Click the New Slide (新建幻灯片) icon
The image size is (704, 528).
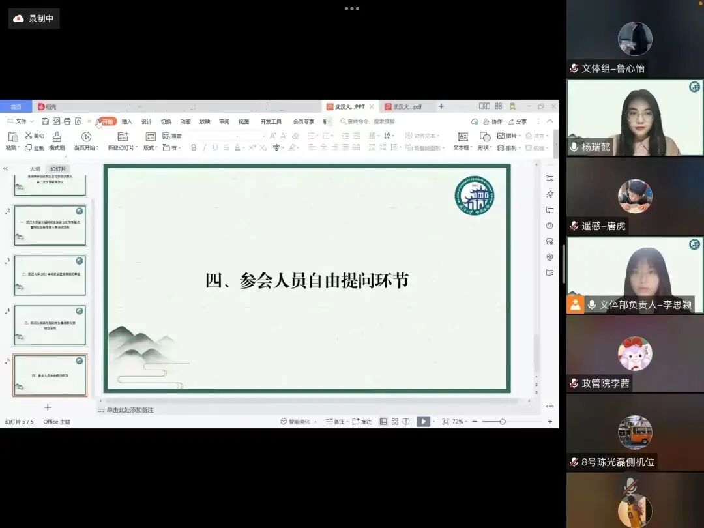pos(123,136)
